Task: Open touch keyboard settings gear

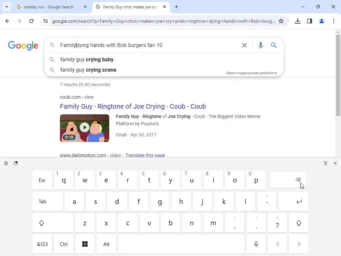Action: [x=6, y=163]
